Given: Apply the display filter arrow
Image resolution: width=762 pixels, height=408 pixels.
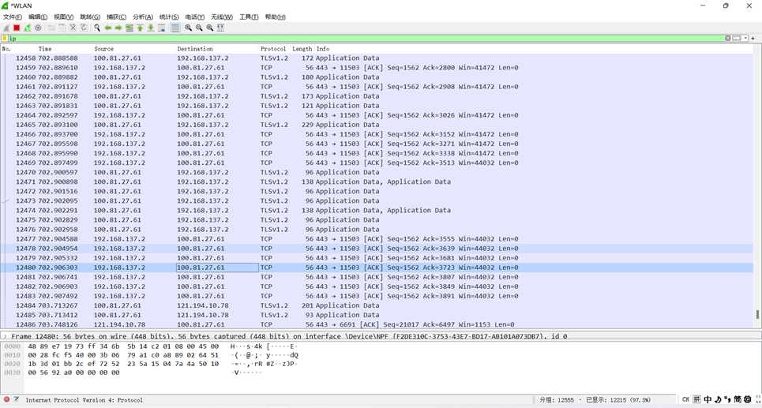Looking at the screenshot, I should click(x=737, y=38).
